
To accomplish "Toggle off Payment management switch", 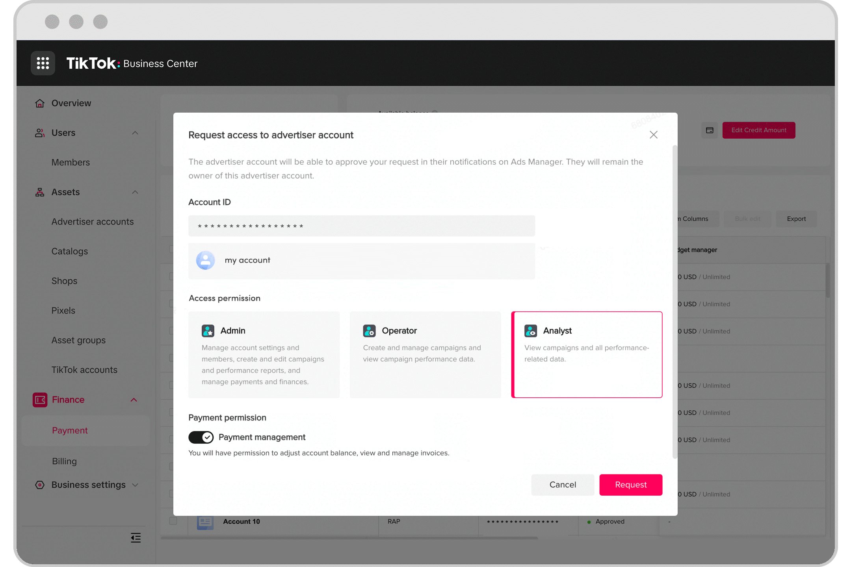I will point(201,437).
